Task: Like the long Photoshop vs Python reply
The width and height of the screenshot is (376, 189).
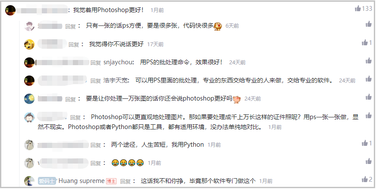Action: coord(369,115)
